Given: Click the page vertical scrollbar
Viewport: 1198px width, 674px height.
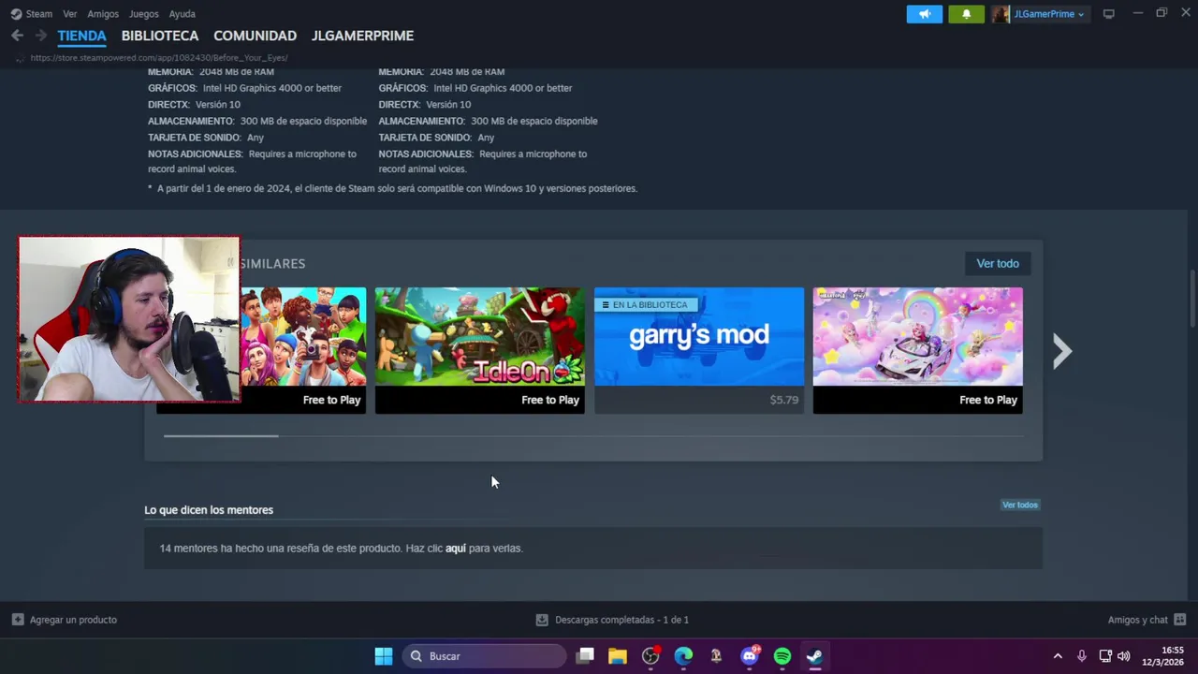Looking at the screenshot, I should [x=1192, y=300].
